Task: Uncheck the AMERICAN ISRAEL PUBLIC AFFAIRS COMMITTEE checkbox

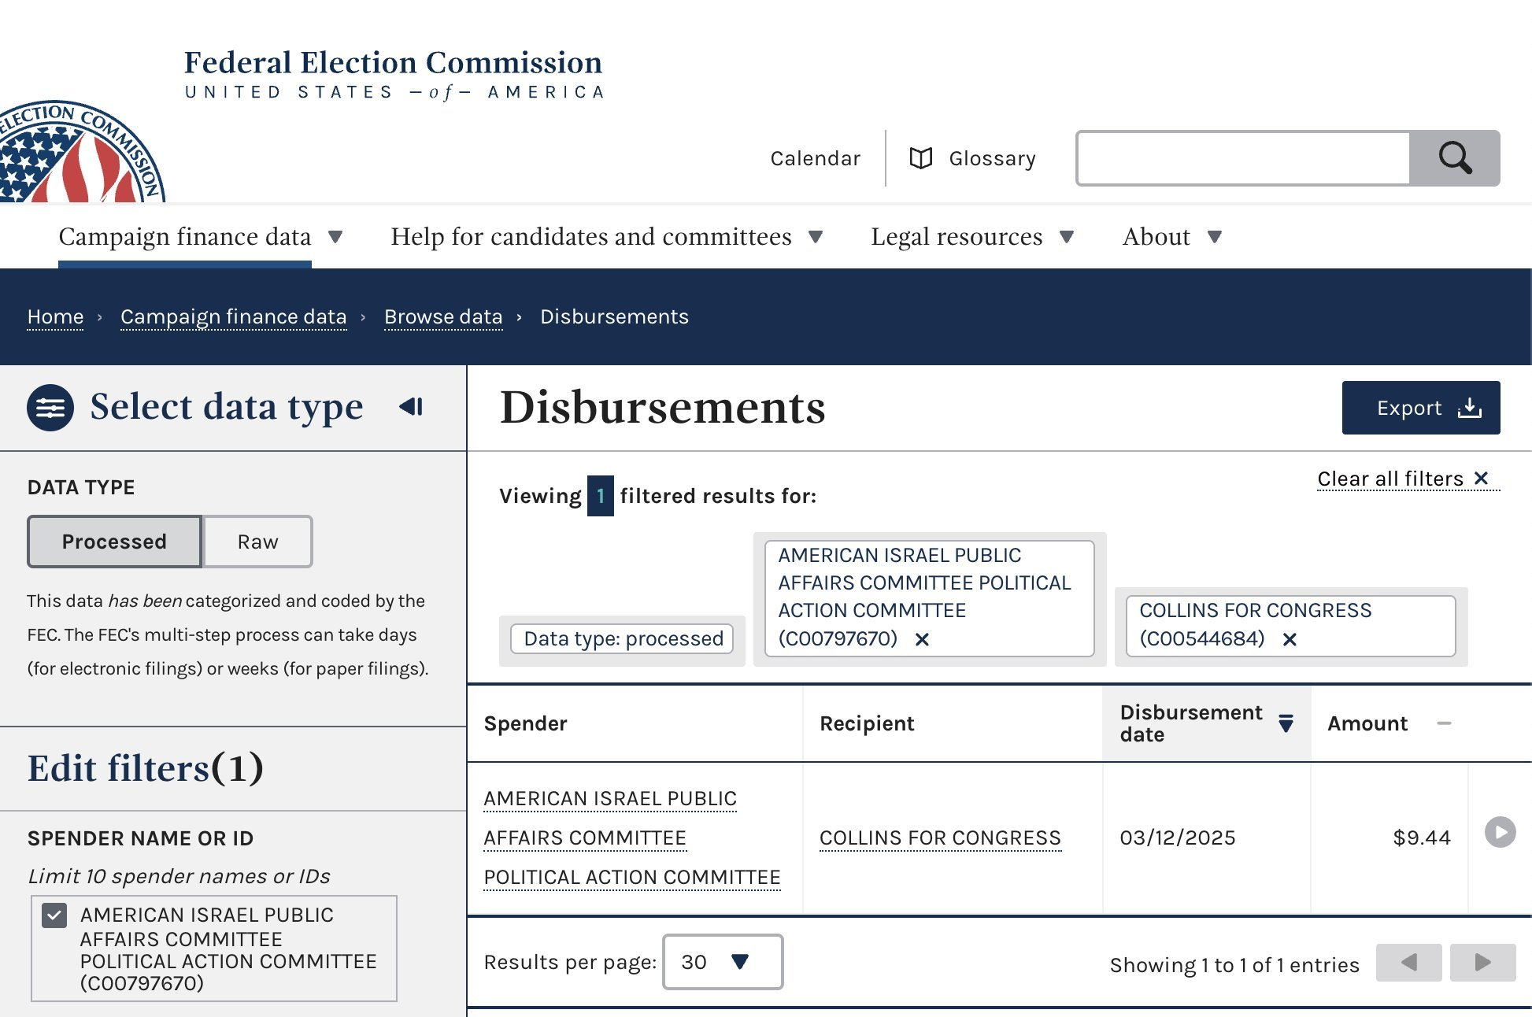Action: click(54, 915)
